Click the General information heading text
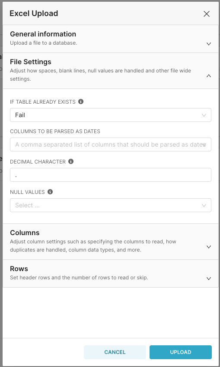This screenshot has width=220, height=367. coord(43,34)
